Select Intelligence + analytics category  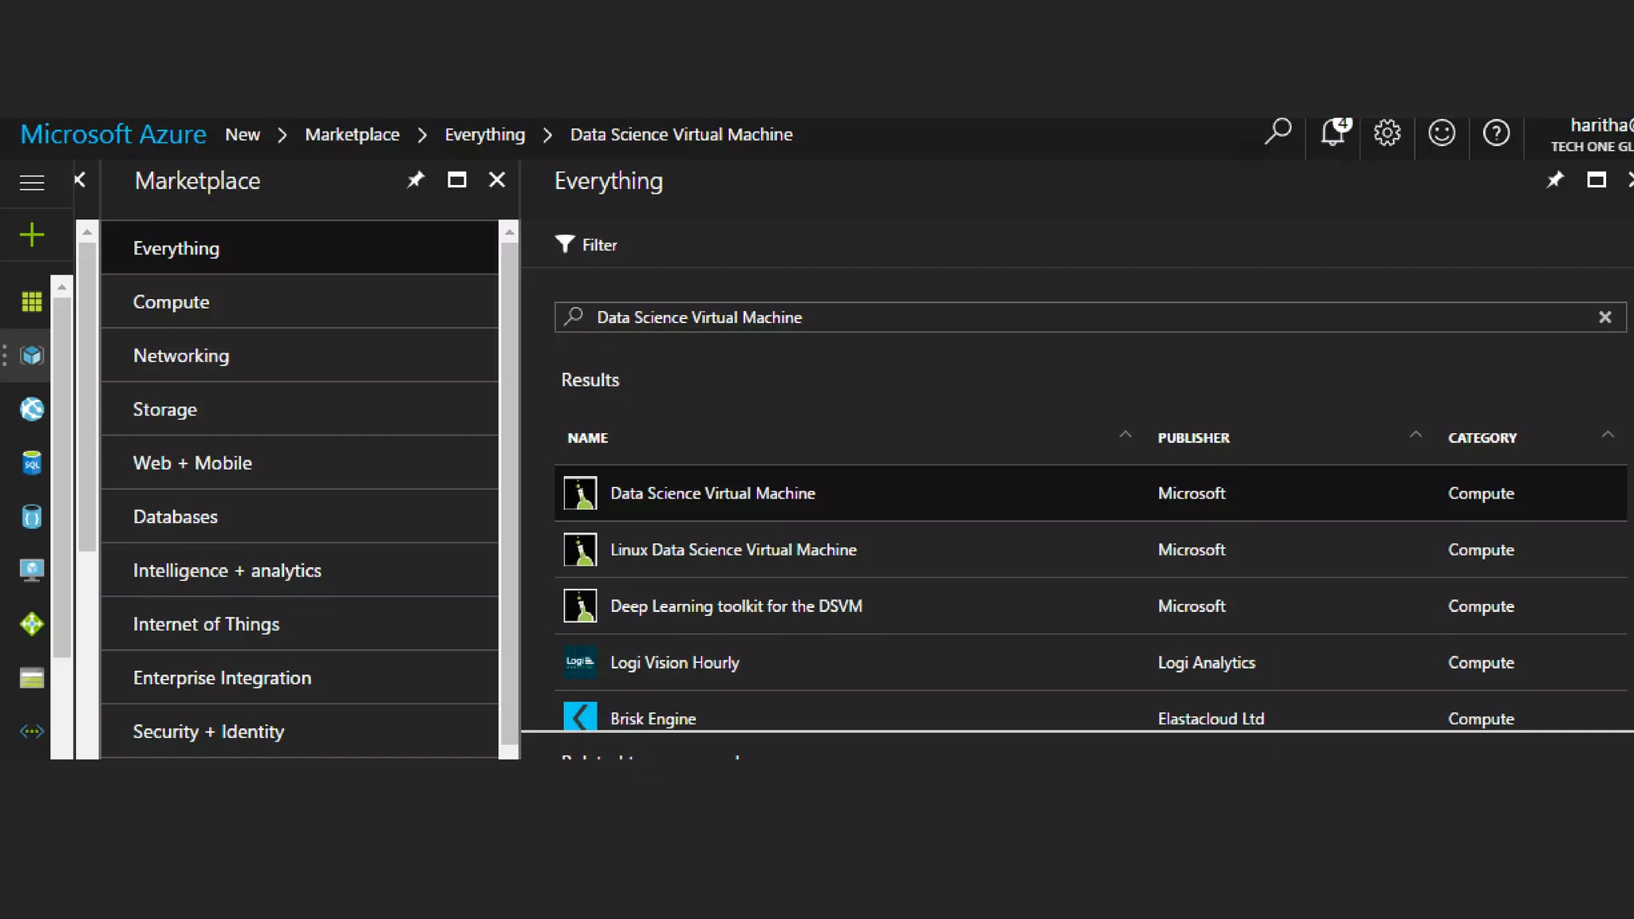click(227, 570)
